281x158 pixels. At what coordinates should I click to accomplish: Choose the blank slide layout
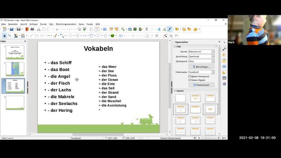(x=180, y=98)
